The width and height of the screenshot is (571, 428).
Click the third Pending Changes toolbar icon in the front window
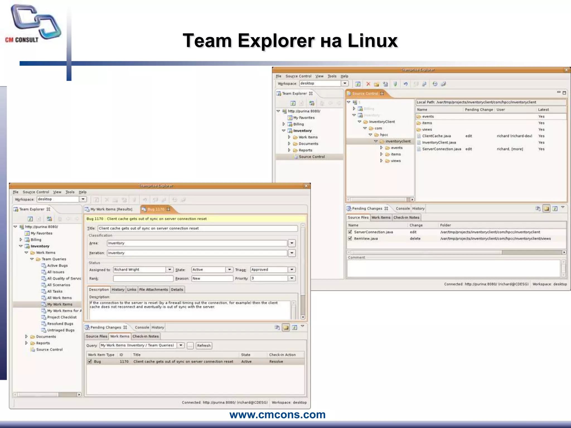tap(294, 327)
